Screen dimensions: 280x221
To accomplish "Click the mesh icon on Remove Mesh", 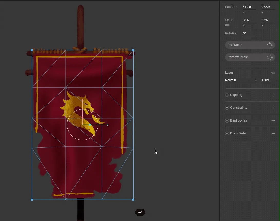I will click(270, 57).
